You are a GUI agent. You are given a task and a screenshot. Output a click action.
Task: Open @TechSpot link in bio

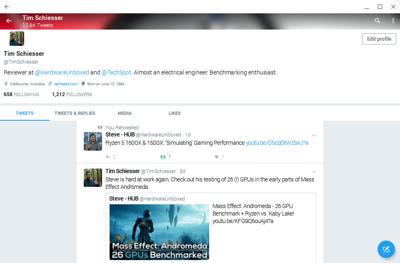[116, 72]
